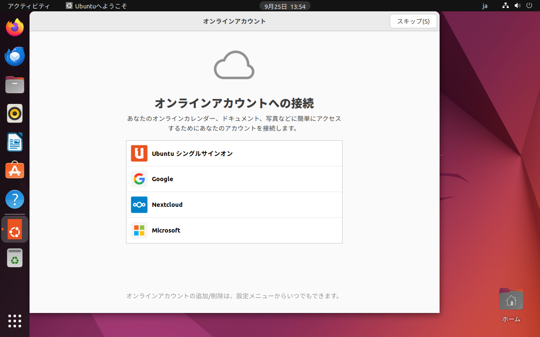Click the Nextcloud logo icon
This screenshot has height=337, width=540.
point(139,205)
